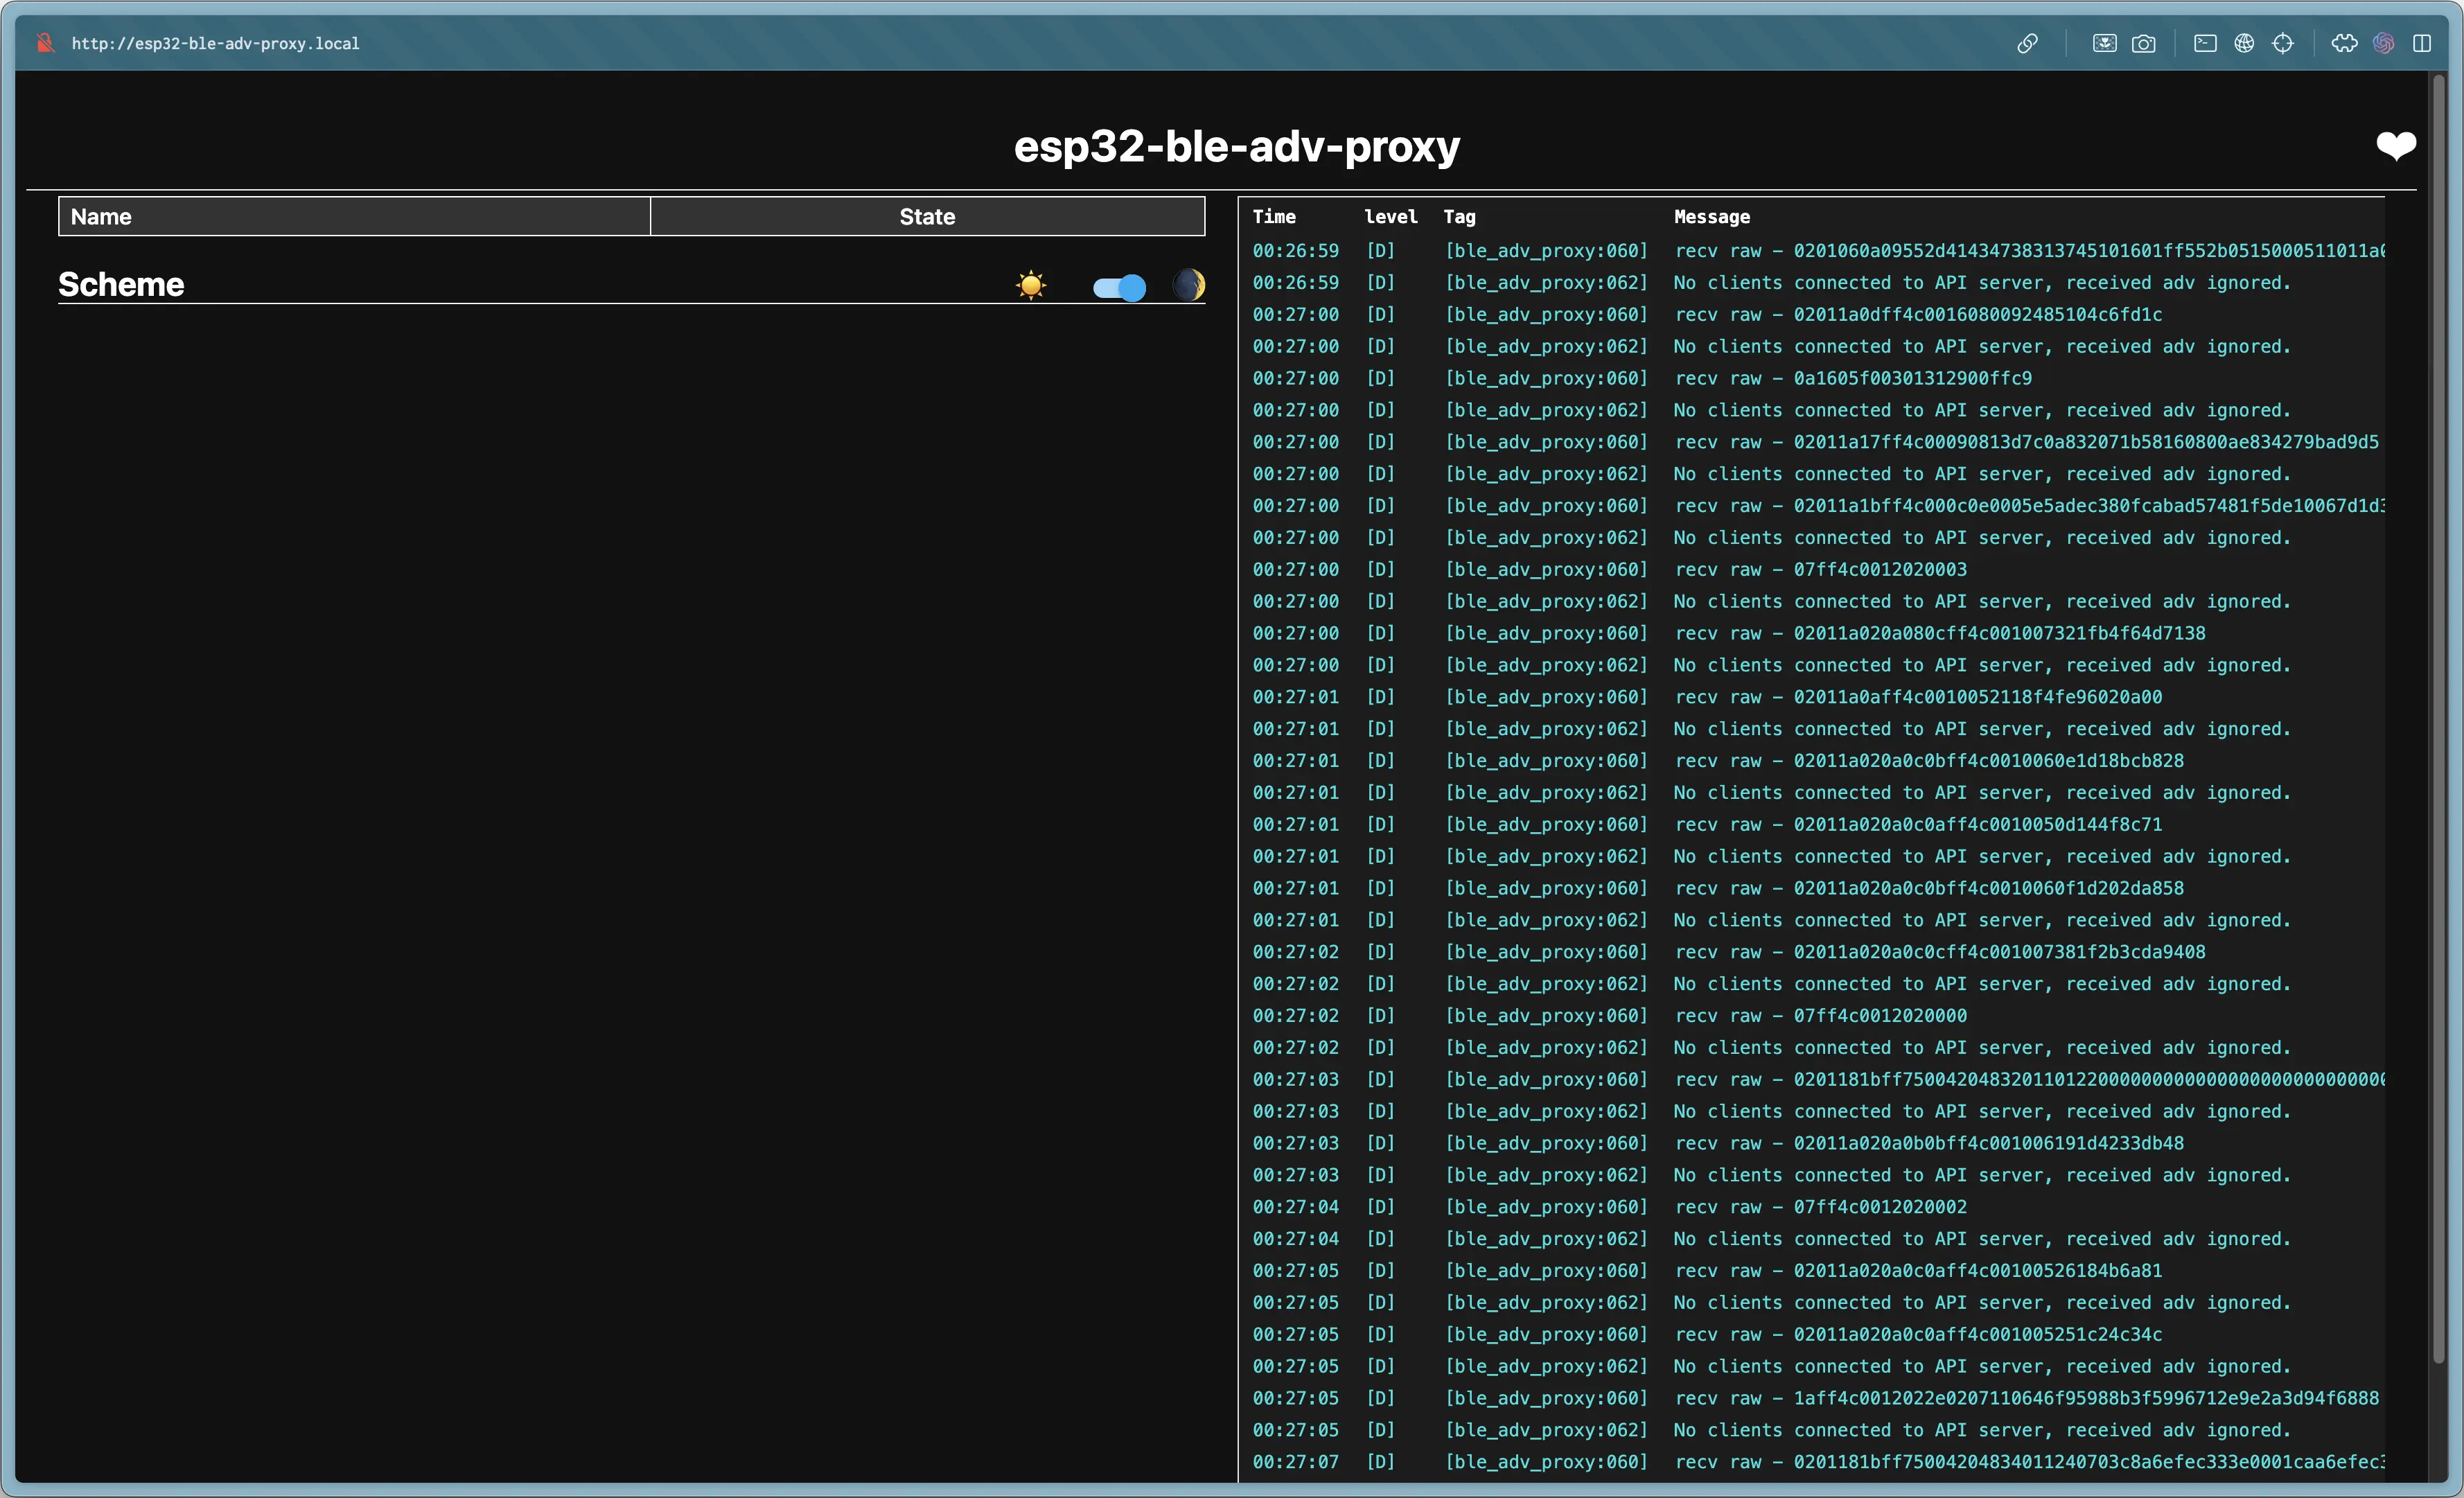The width and height of the screenshot is (2464, 1498).
Task: Click the esp32-ble-adv-proxy page title
Action: click(1237, 147)
